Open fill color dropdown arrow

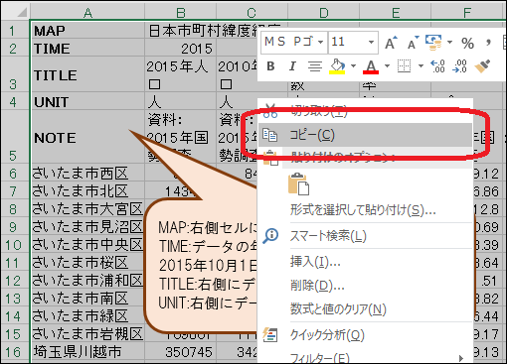[x=353, y=66]
